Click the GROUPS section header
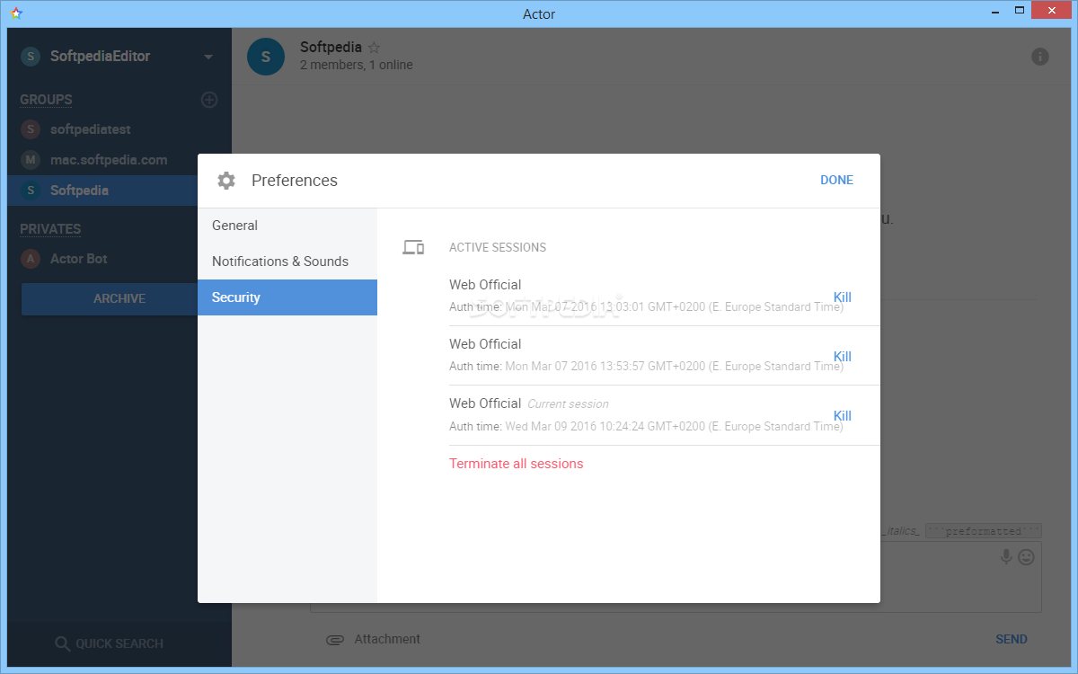This screenshot has width=1078, height=674. [46, 100]
